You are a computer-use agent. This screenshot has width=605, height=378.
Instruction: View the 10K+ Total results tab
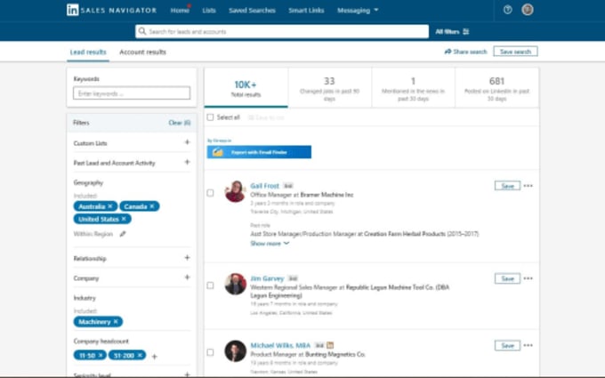[x=246, y=88]
